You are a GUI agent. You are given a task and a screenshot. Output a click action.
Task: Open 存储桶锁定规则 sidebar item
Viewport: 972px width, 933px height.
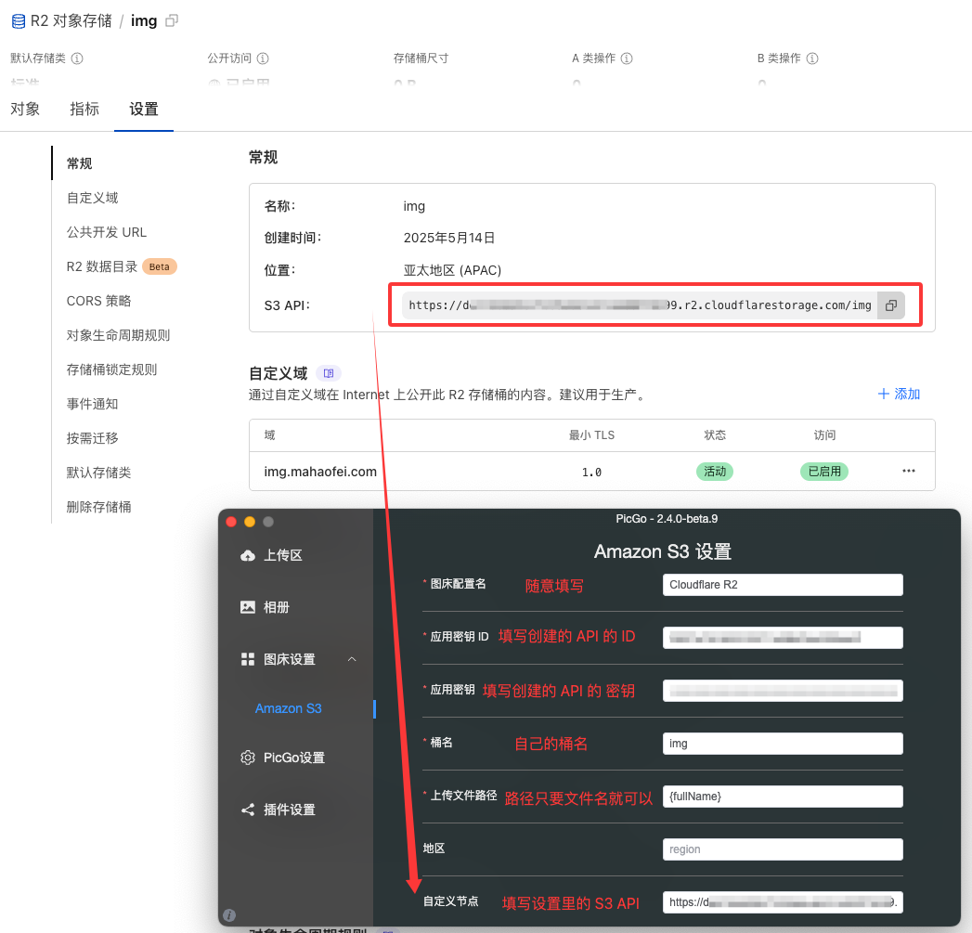coord(111,370)
